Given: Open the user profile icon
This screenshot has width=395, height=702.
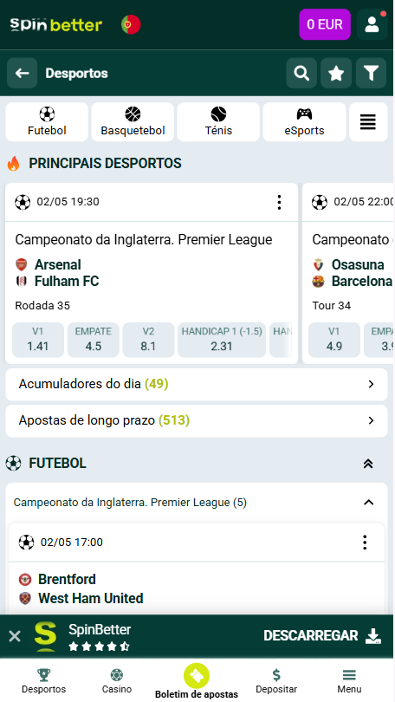Looking at the screenshot, I should [x=372, y=24].
